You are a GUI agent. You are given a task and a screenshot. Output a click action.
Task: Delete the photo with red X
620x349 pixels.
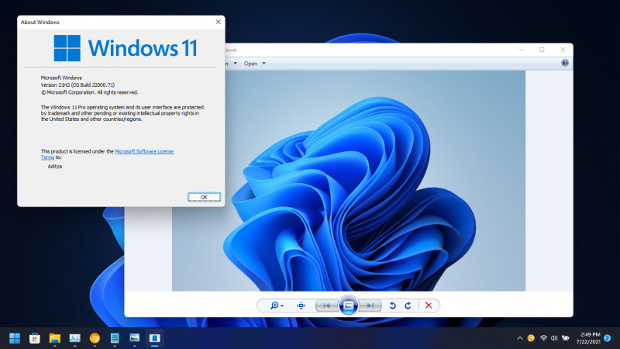coord(429,306)
